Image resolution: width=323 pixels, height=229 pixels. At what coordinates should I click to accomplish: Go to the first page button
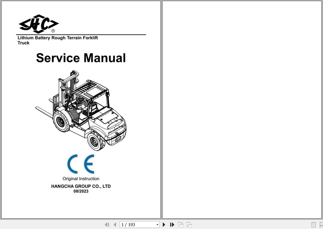pyautogui.click(x=107, y=224)
